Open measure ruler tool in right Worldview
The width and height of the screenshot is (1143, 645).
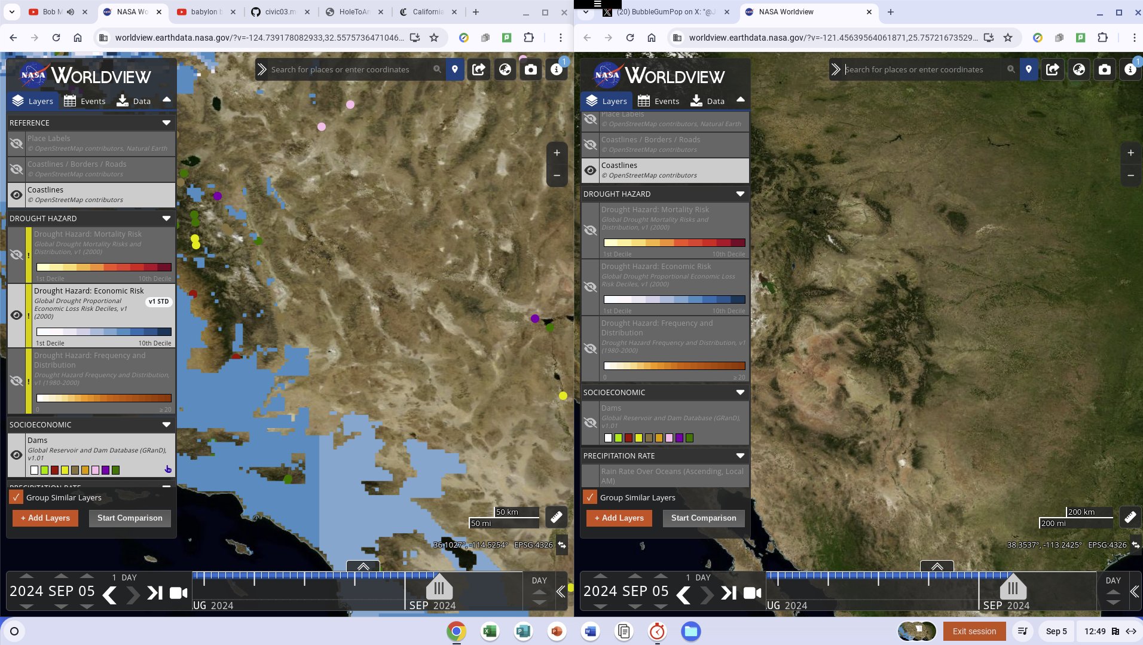(1130, 517)
